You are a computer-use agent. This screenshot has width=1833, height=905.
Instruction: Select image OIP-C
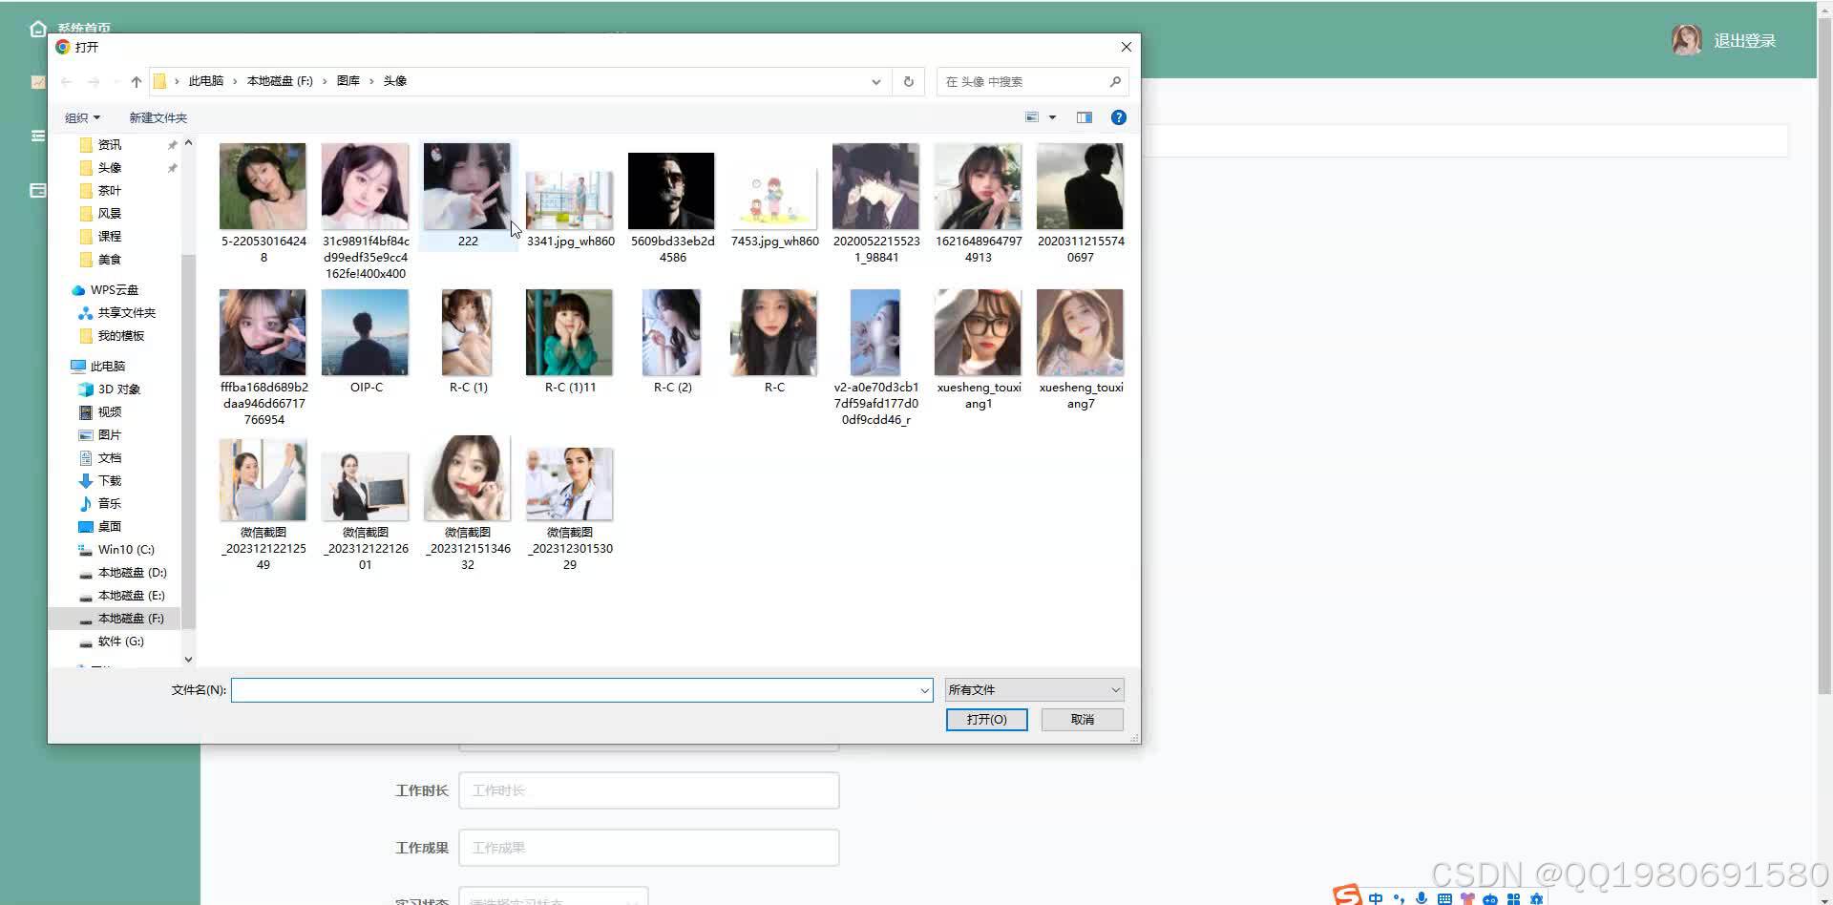click(x=366, y=342)
